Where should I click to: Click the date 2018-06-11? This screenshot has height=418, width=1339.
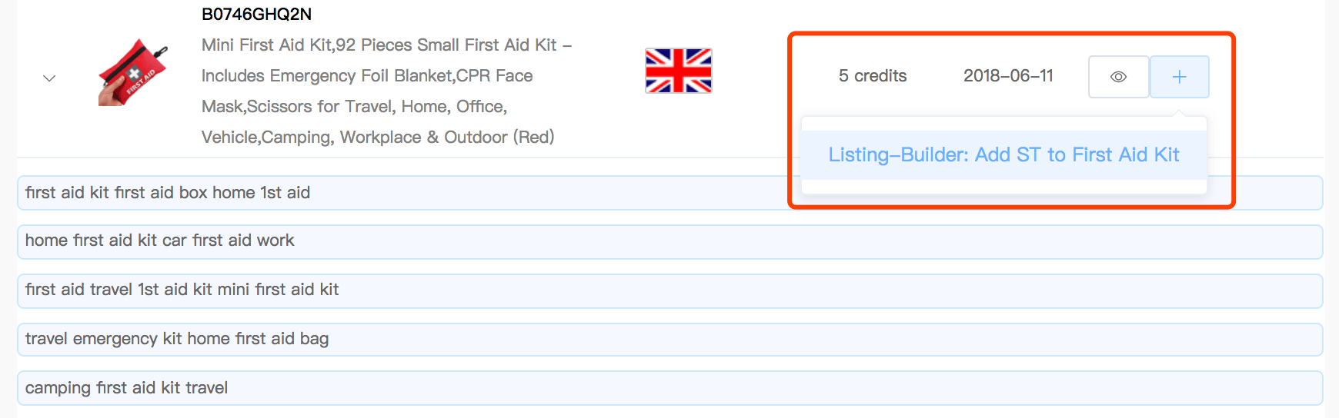1008,76
